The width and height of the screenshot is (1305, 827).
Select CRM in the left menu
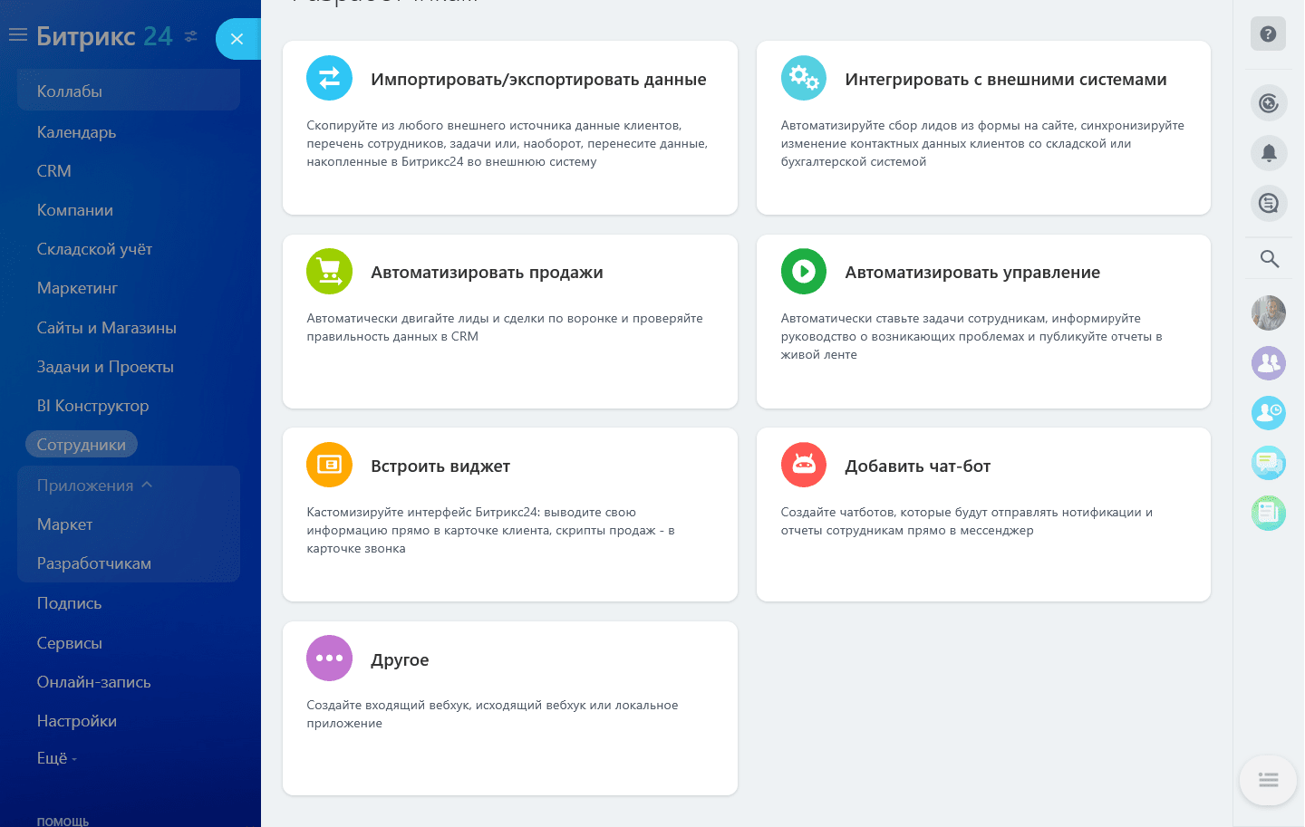(53, 170)
